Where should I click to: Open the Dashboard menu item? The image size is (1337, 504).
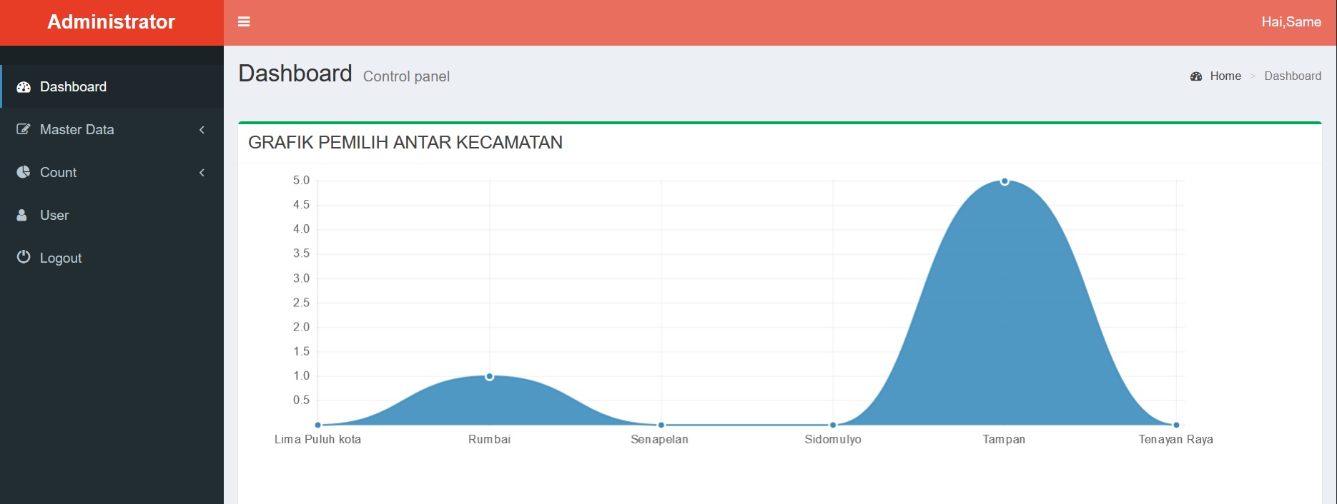coord(73,87)
